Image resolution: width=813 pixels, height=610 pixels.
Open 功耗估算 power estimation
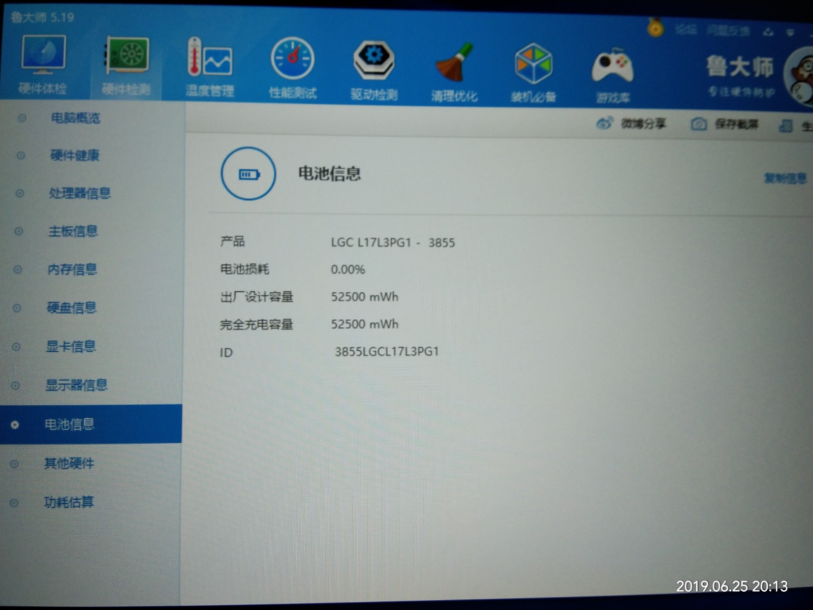point(69,502)
